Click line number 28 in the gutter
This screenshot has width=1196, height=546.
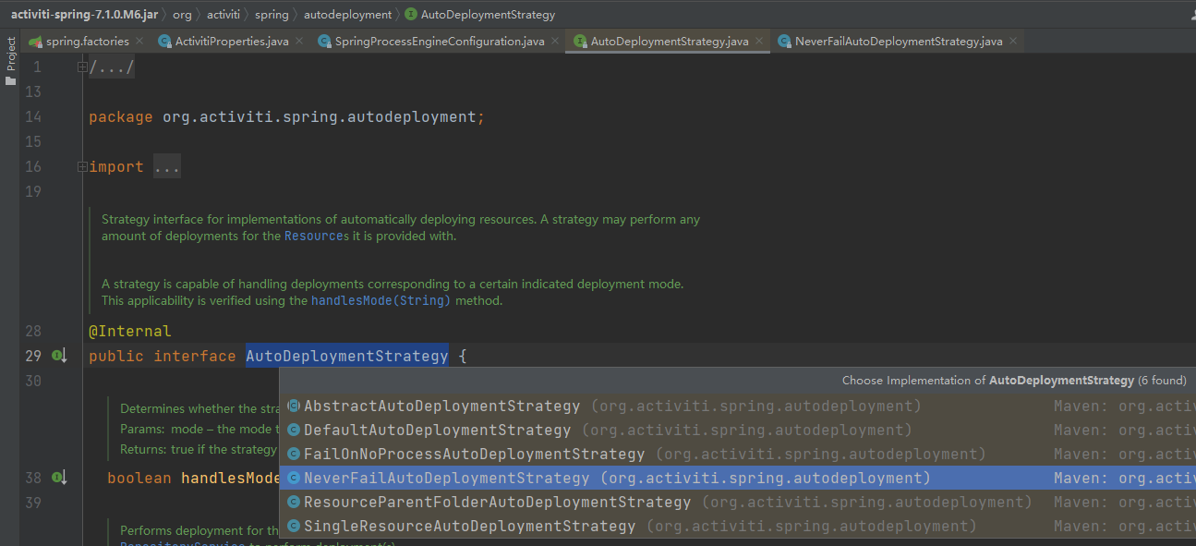pos(33,331)
